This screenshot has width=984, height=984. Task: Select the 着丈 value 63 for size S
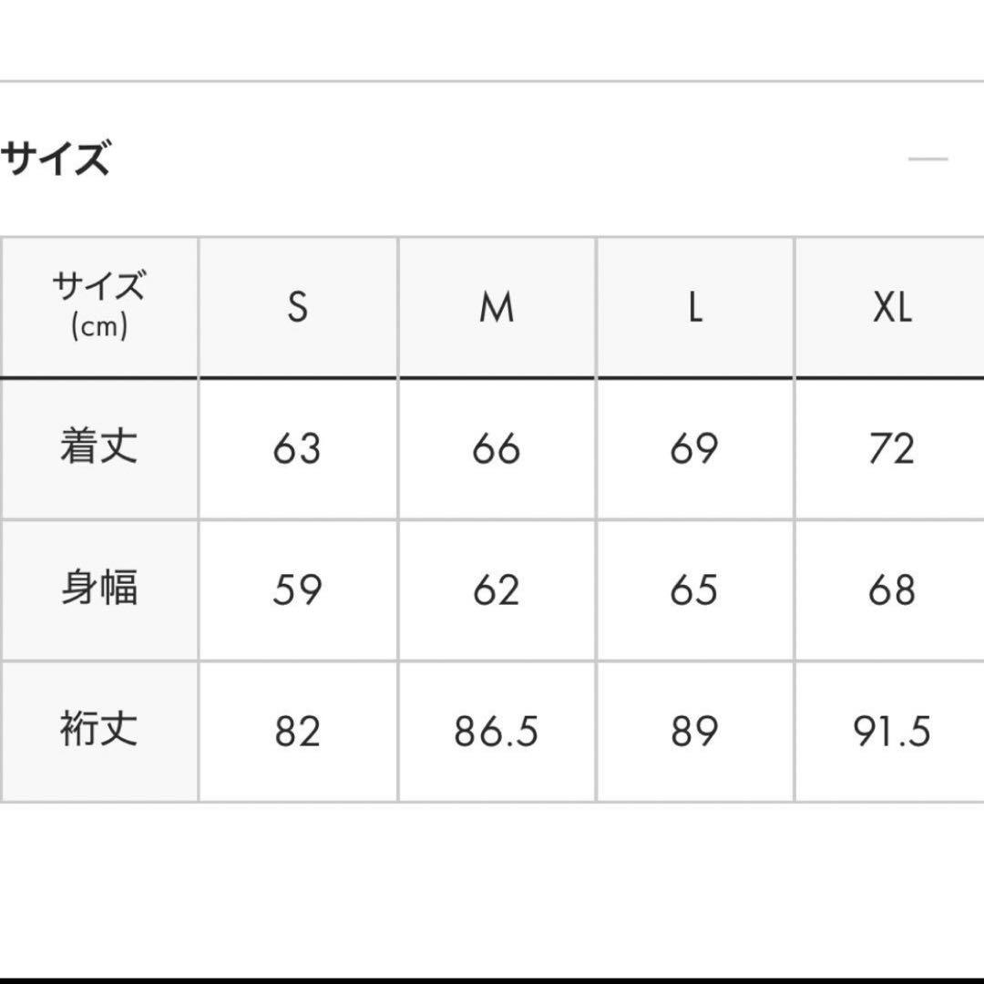pos(296,446)
